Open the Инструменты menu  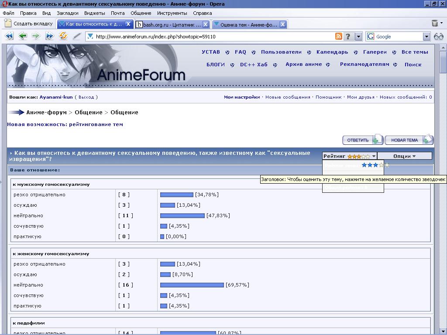pyautogui.click(x=172, y=13)
